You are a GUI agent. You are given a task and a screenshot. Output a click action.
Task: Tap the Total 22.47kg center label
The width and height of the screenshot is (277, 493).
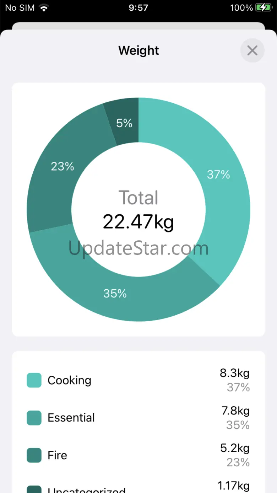pos(138,210)
